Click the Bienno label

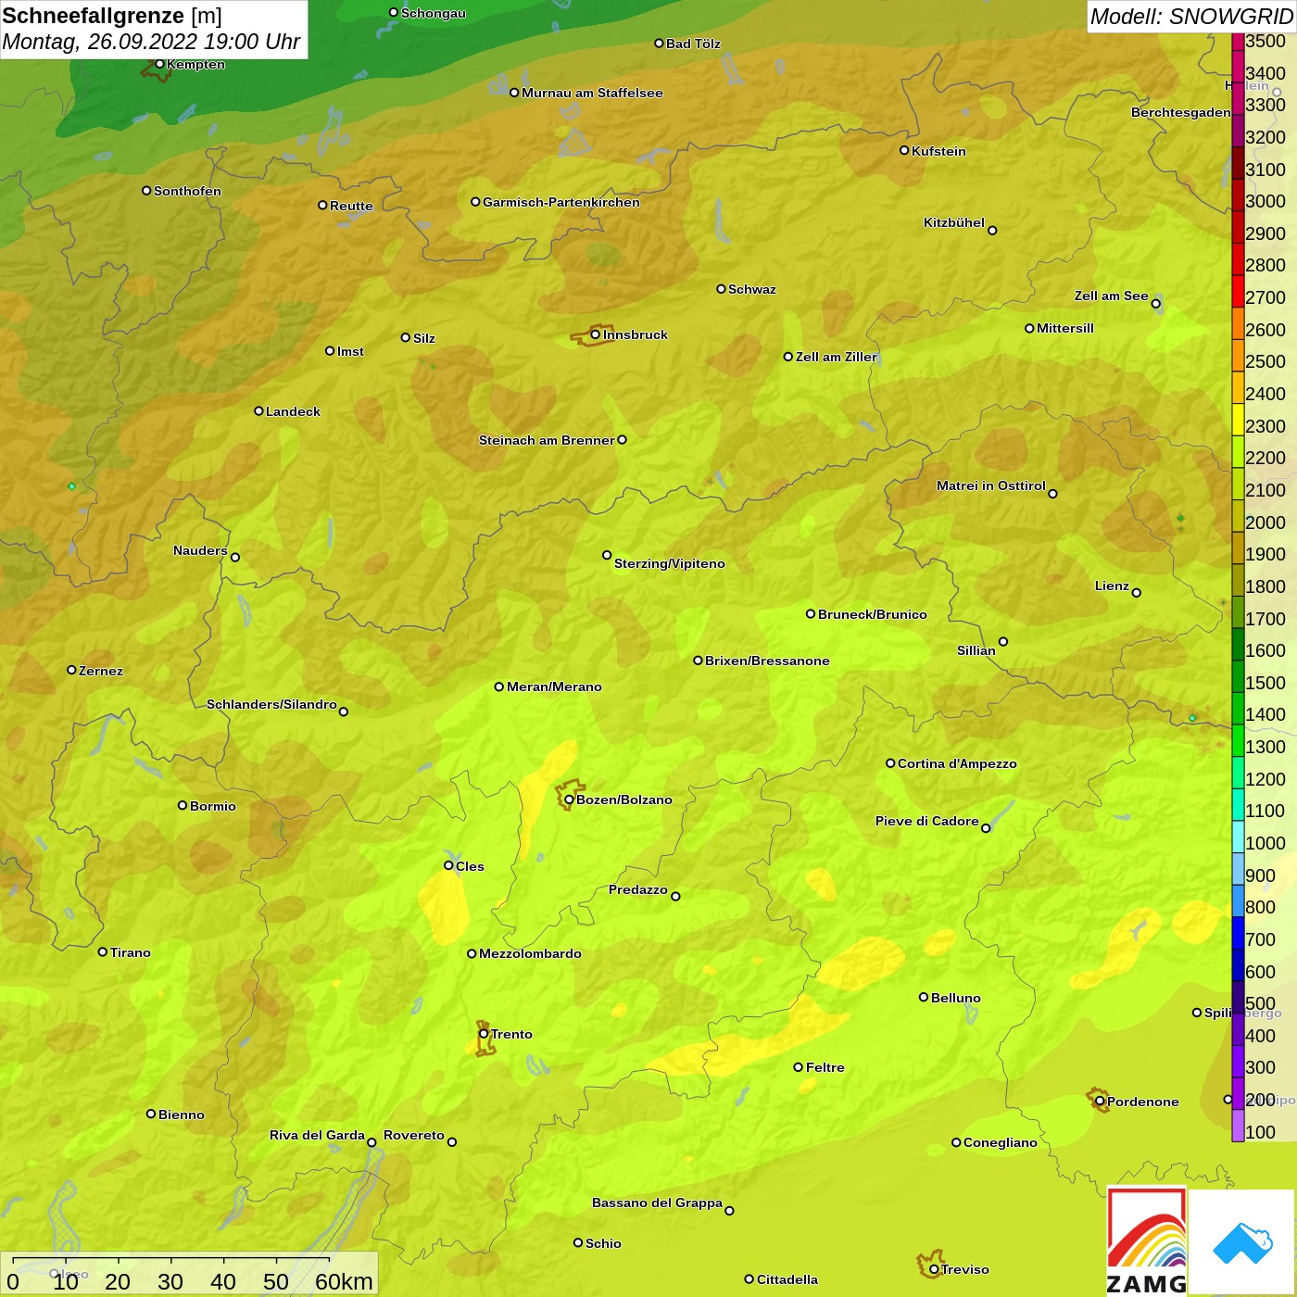pos(182,1114)
